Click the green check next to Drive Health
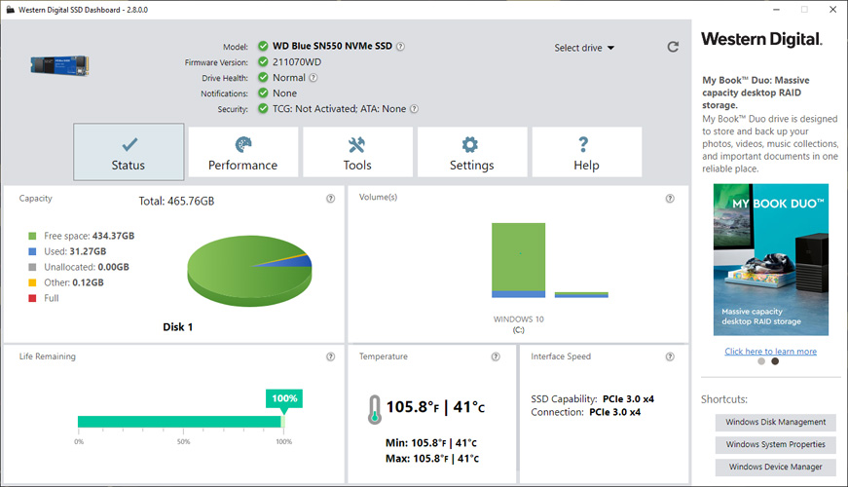This screenshot has height=487, width=848. [x=263, y=77]
